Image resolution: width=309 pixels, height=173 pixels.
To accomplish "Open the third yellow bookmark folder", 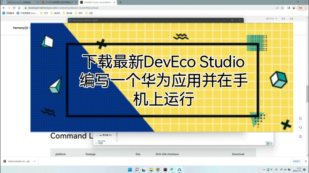I will click(x=67, y=13).
